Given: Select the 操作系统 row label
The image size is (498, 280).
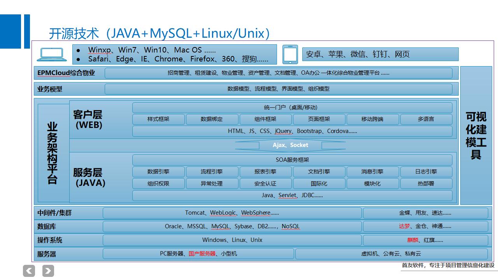Looking at the screenshot, I should 50,240.
